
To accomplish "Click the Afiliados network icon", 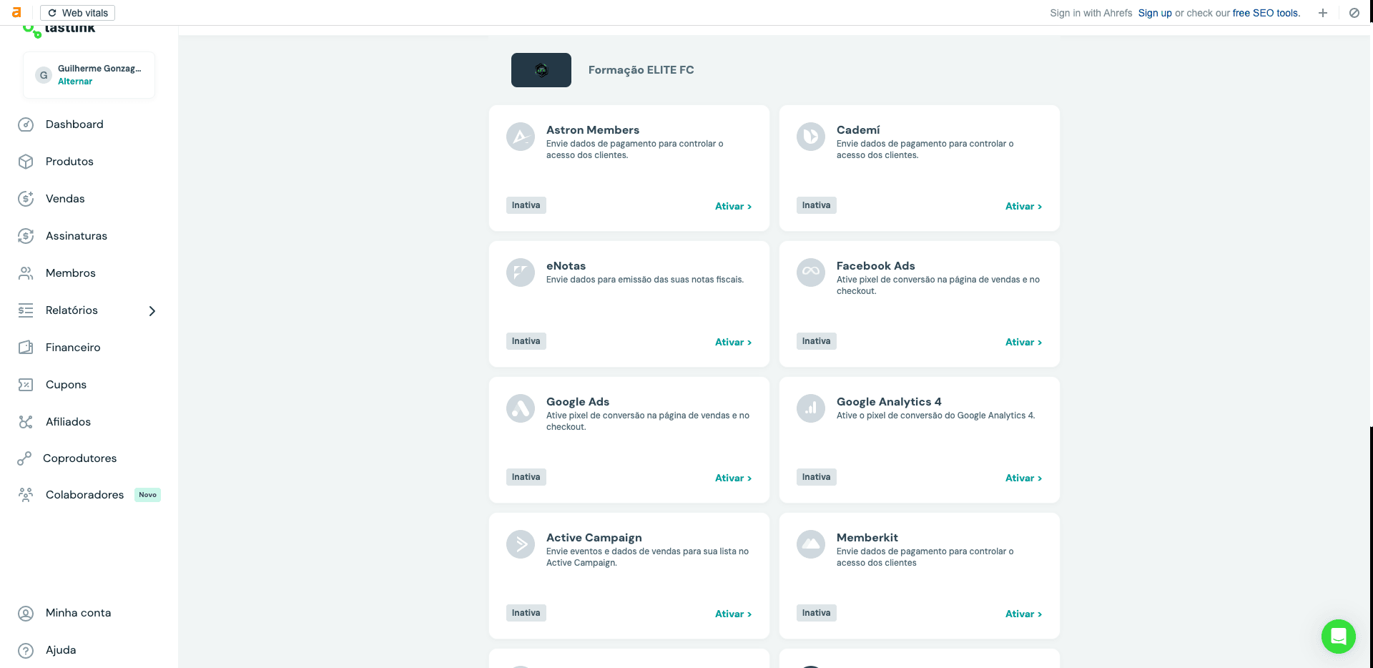I will coord(26,422).
